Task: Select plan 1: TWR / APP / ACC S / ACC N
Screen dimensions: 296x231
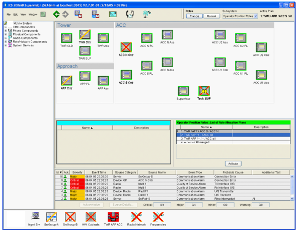Action: pyautogui.click(x=233, y=131)
